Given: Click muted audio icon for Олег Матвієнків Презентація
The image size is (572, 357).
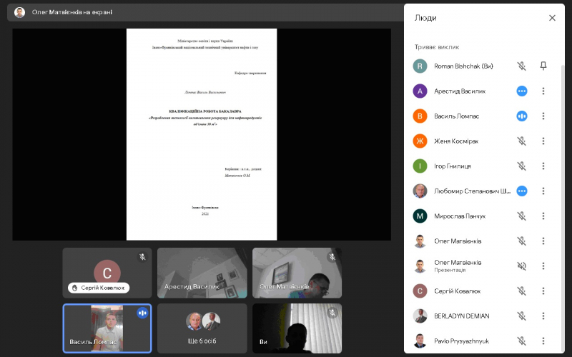Looking at the screenshot, I should [522, 266].
